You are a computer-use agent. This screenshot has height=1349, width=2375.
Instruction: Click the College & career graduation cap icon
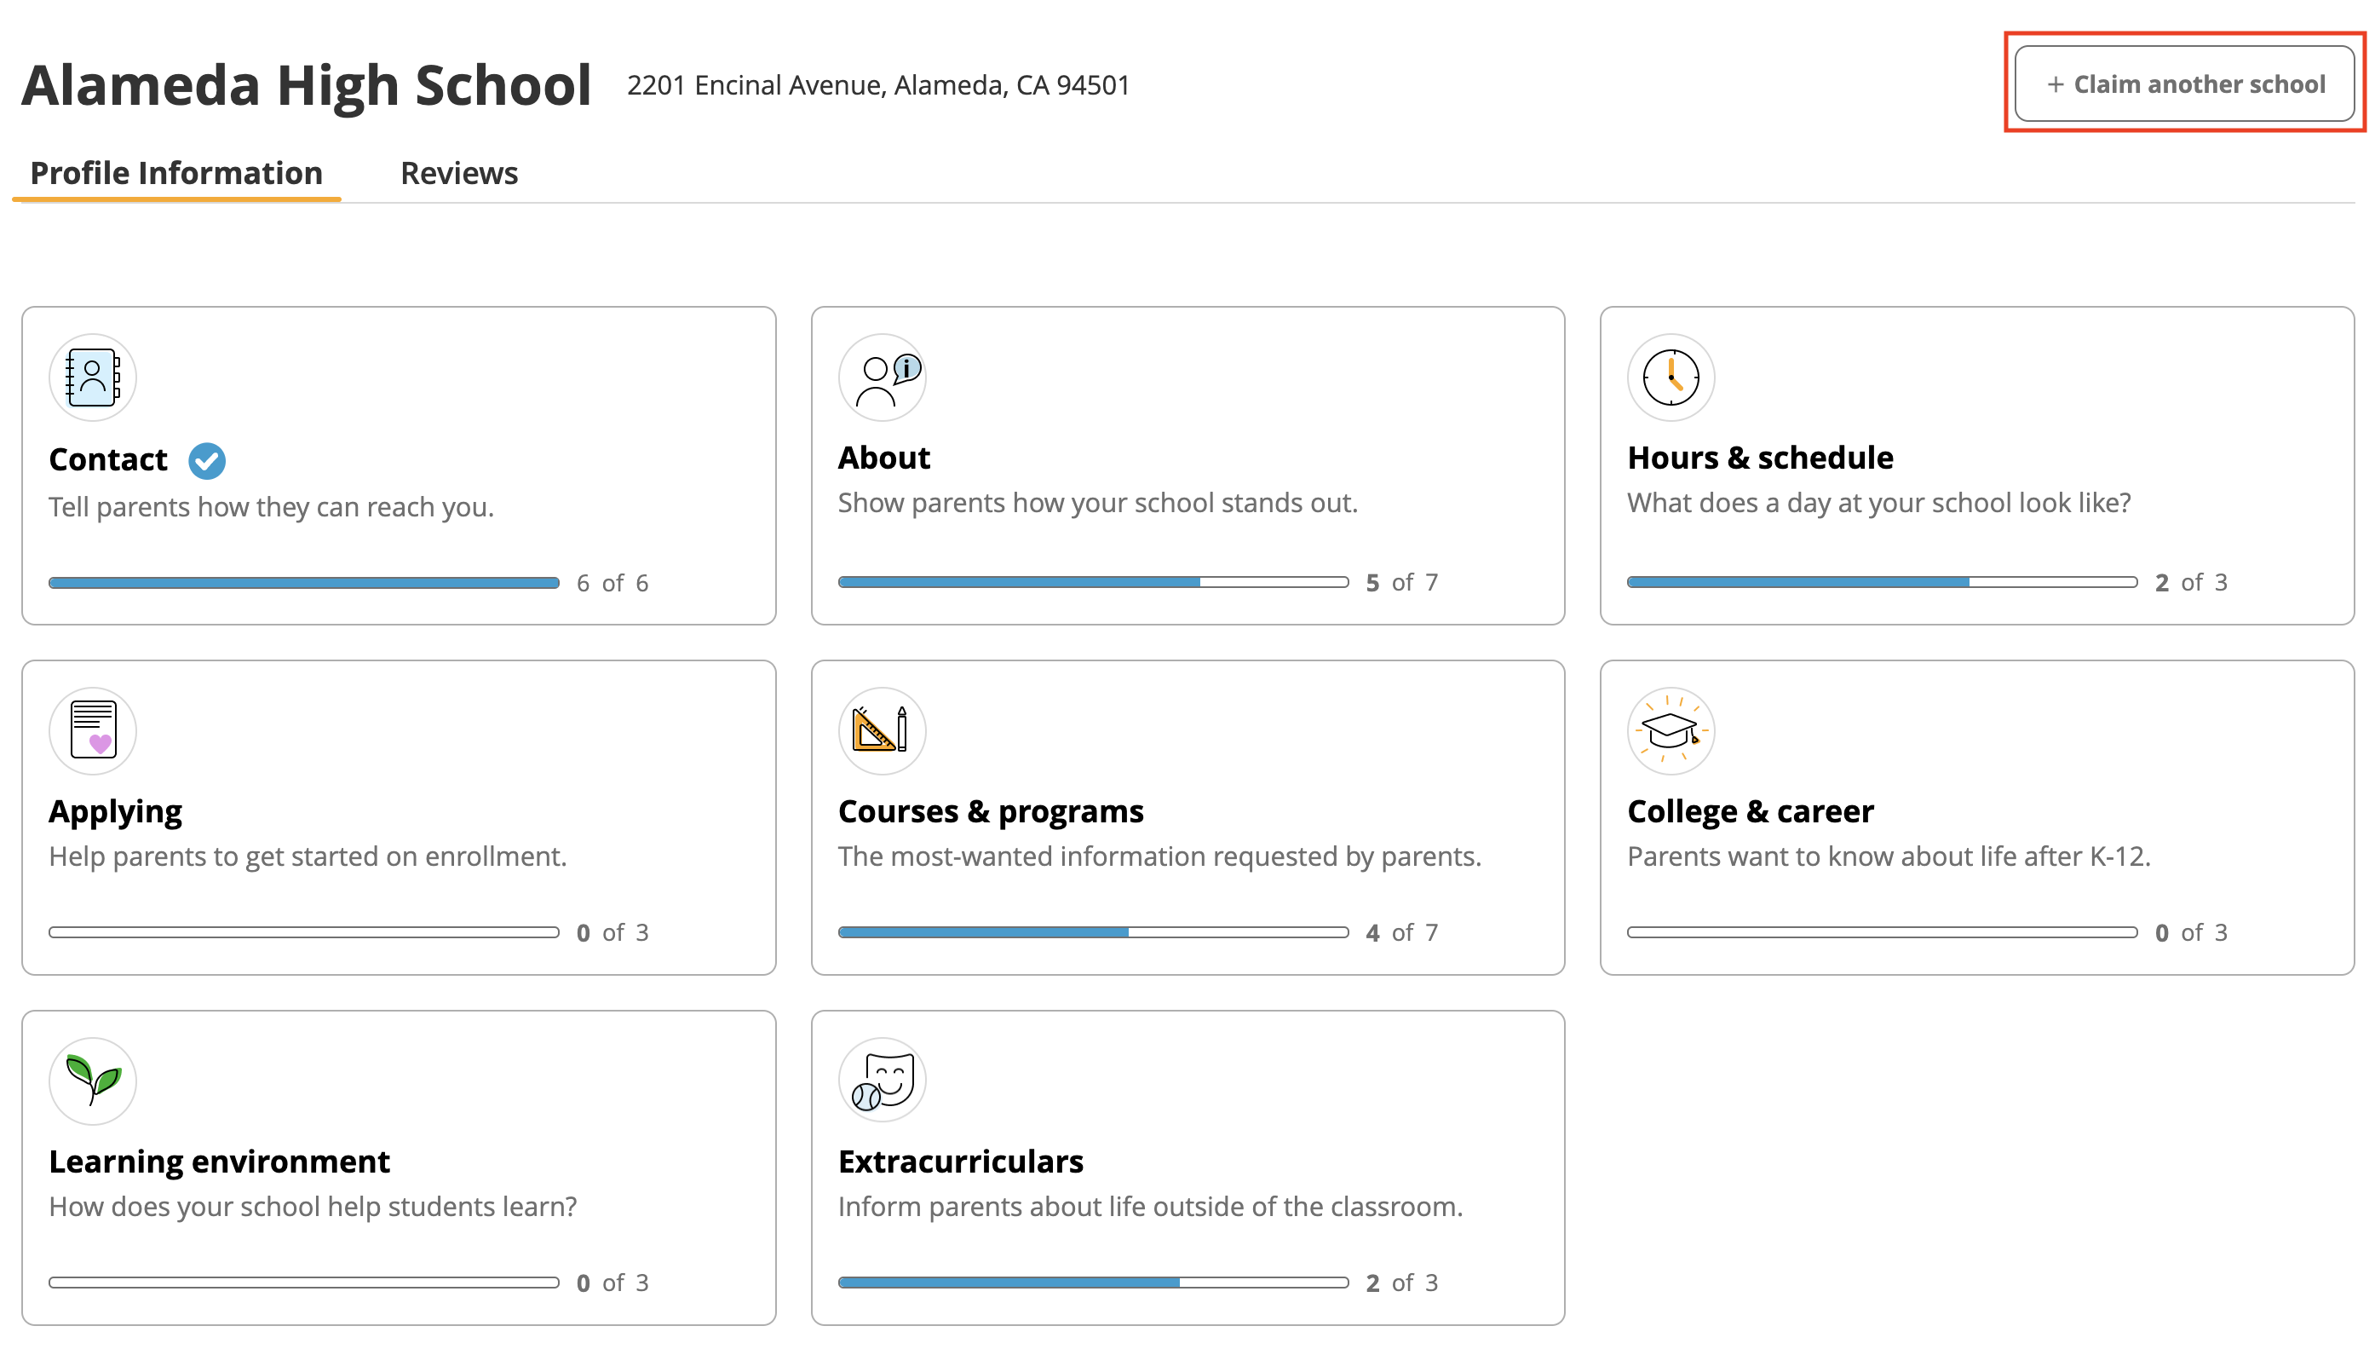pos(1671,730)
